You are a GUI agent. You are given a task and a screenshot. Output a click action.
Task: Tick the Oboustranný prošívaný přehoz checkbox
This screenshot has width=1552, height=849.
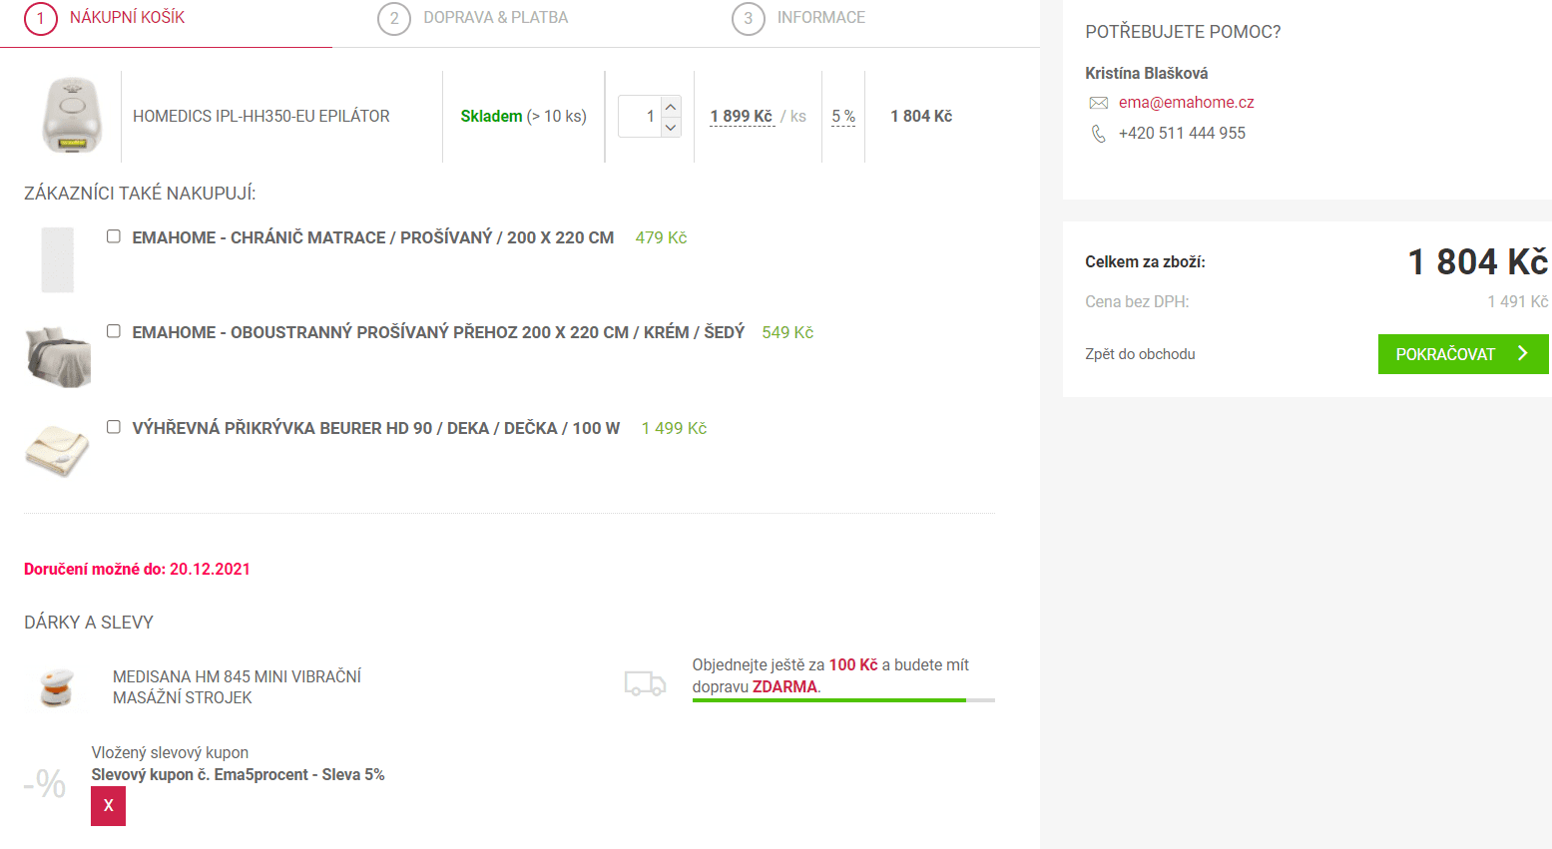(114, 331)
